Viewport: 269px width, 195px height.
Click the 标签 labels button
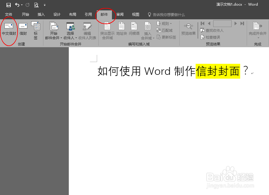tap(36, 31)
